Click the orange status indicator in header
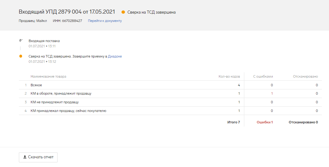 (x=123, y=12)
